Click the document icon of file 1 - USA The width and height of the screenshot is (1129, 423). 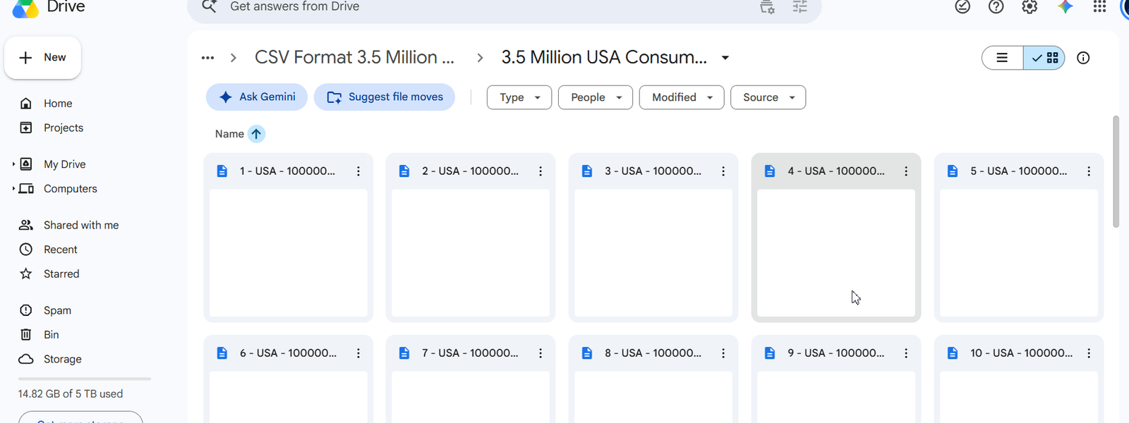coord(222,171)
